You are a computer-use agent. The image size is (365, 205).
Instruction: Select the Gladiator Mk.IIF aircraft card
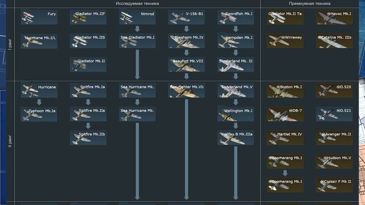pyautogui.click(x=88, y=17)
